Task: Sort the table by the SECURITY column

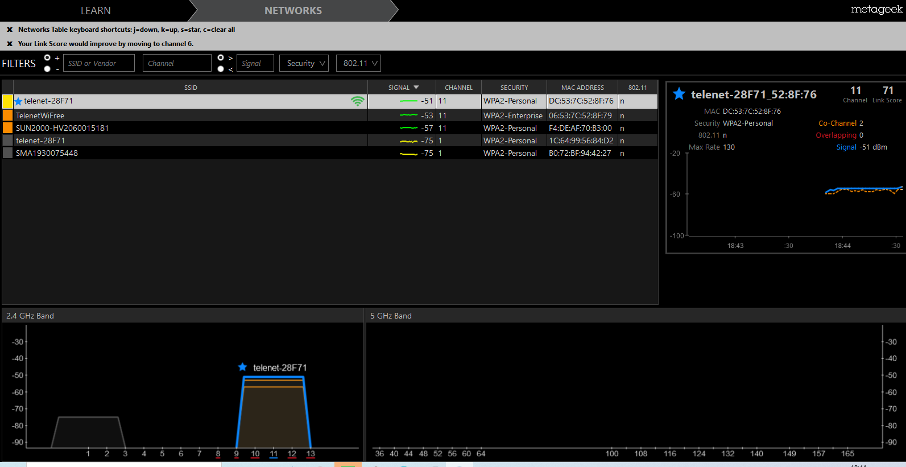Action: click(514, 88)
